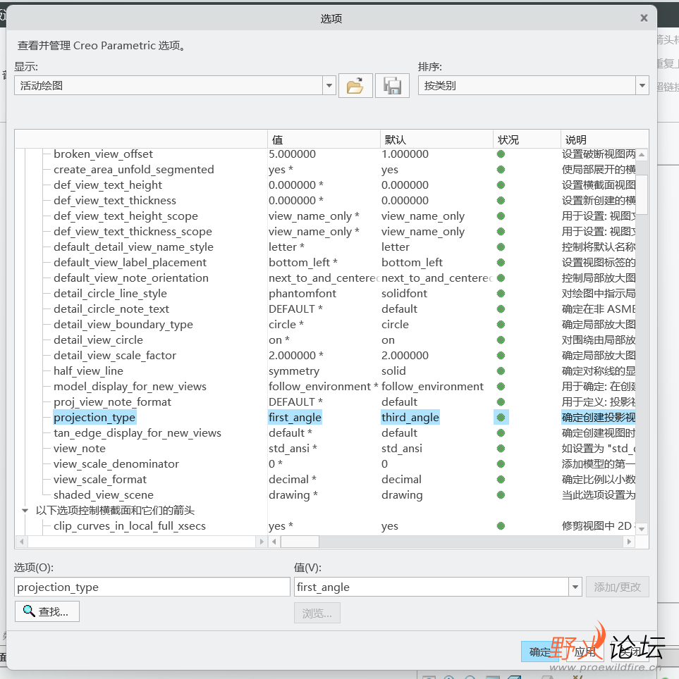
Task: Click the right arrow of values horizontal scrollbar
Action: click(x=629, y=541)
